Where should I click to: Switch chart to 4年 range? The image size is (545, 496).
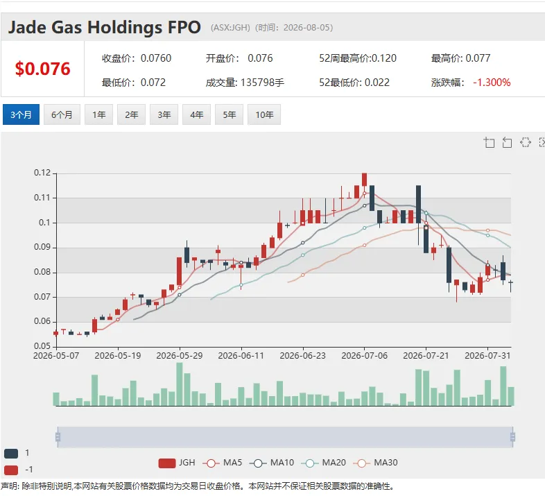point(197,114)
